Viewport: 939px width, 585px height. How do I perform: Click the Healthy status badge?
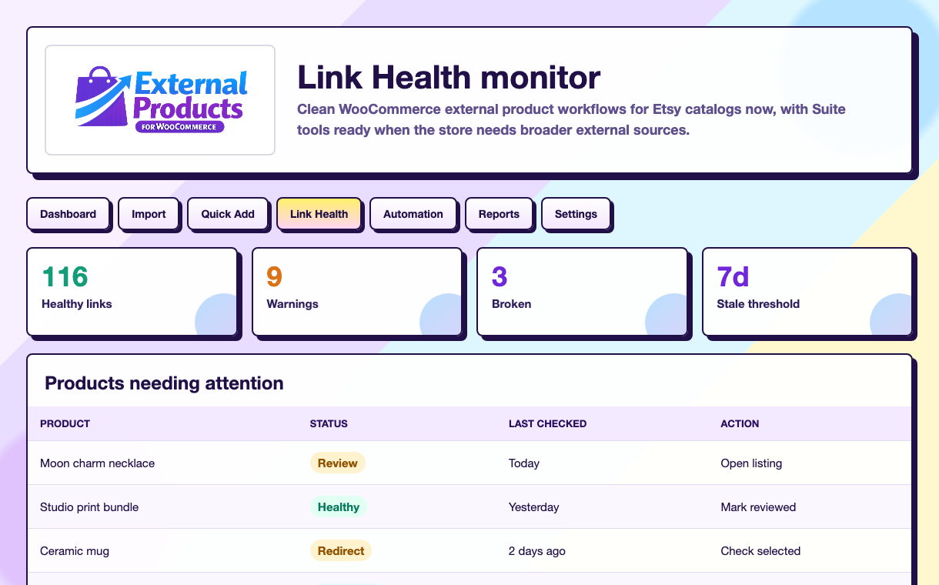coord(339,506)
